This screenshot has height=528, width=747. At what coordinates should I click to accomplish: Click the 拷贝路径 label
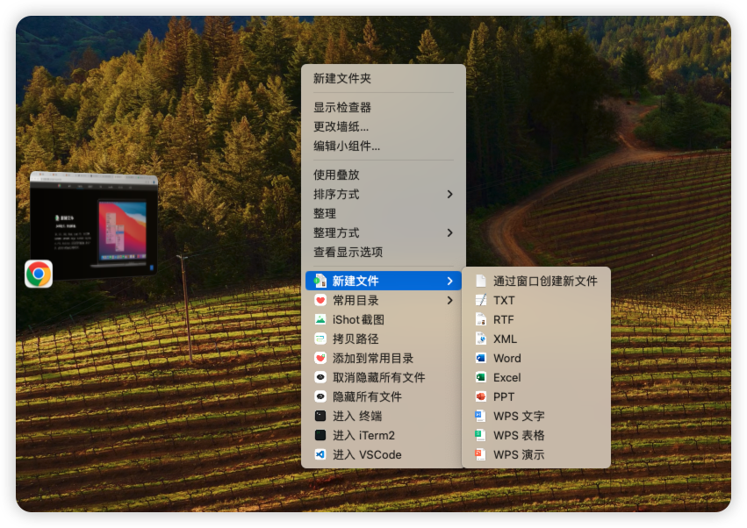point(356,339)
